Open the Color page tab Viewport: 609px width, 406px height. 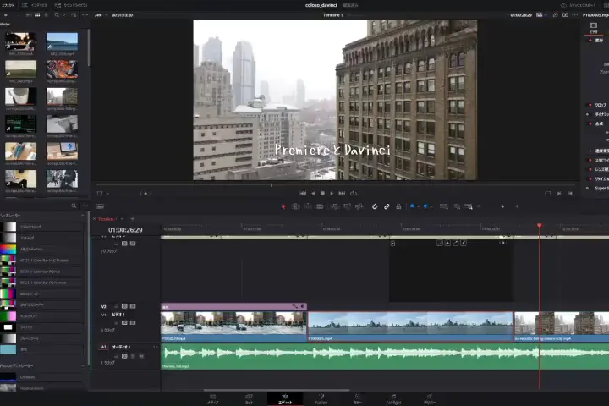[357, 399]
